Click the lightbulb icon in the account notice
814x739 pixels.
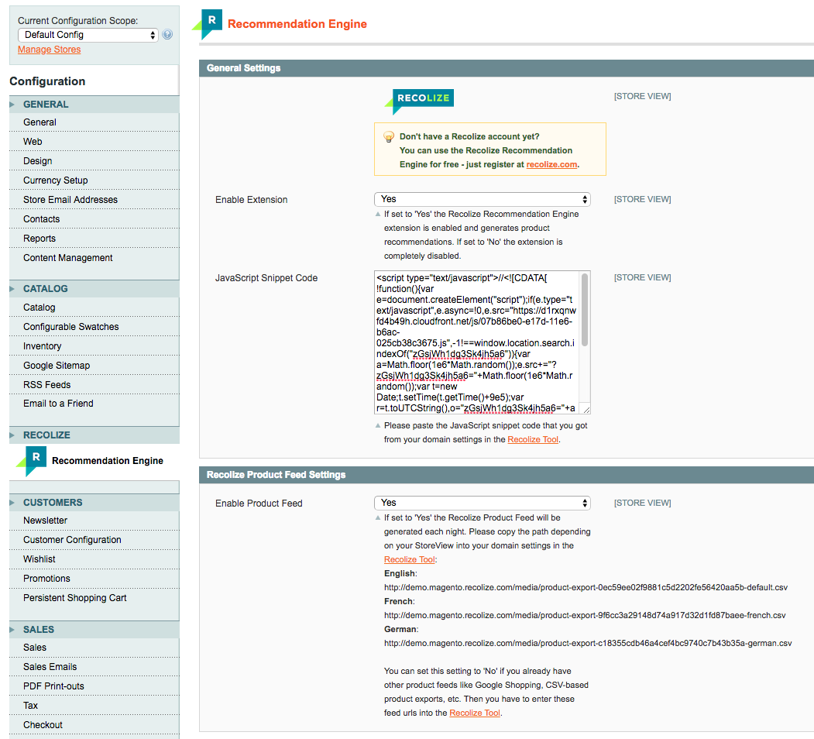388,137
